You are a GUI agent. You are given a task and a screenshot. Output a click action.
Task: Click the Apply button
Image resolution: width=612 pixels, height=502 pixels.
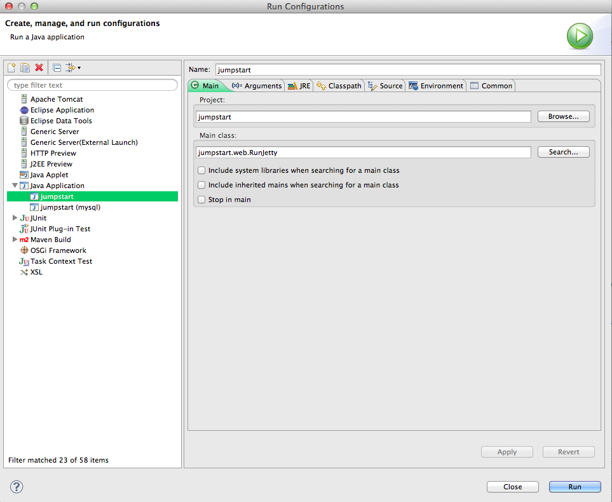(x=507, y=452)
